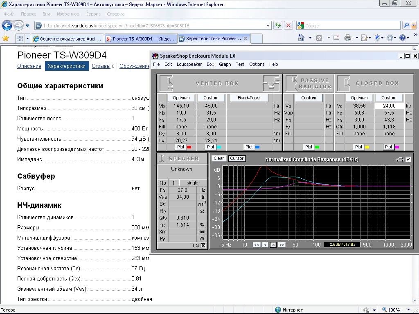Select the Характеристики tab
Image resolution: width=419 pixels, height=314 pixels.
(67, 66)
